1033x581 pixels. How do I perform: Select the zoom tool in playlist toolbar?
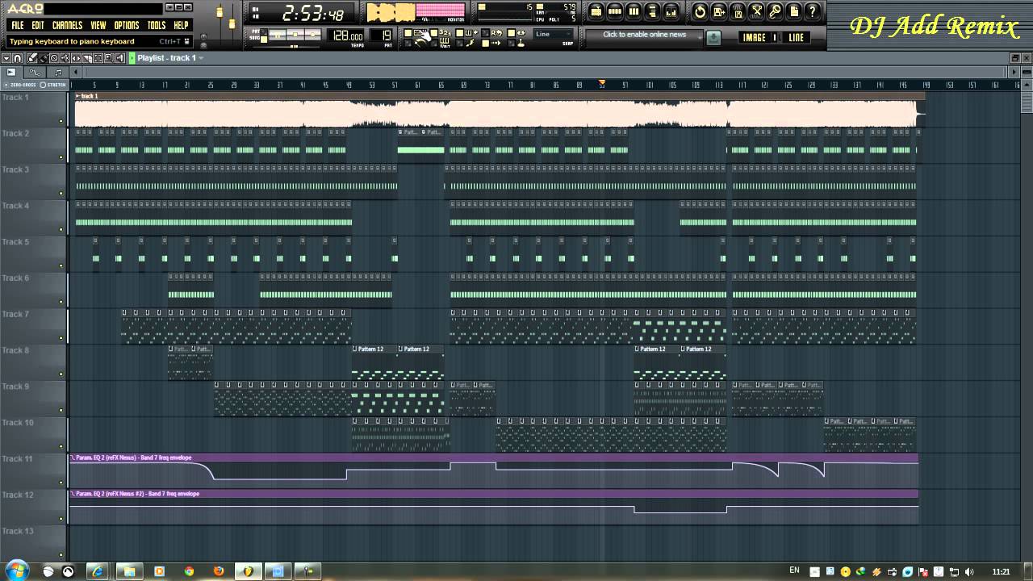click(109, 58)
